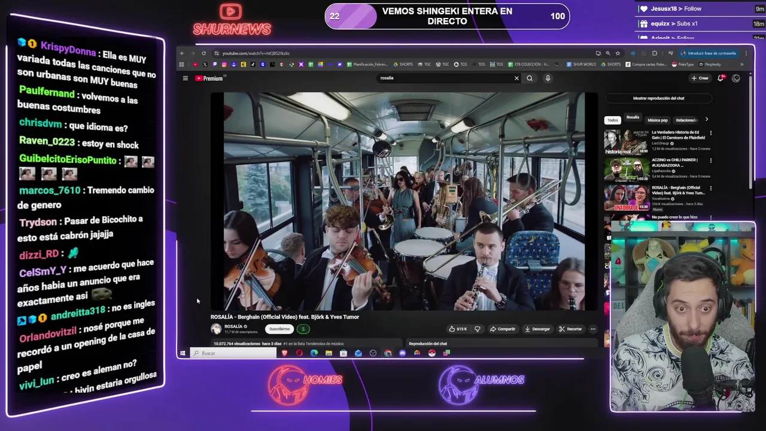Click the Compartir button
766x431 pixels.
tap(503, 329)
